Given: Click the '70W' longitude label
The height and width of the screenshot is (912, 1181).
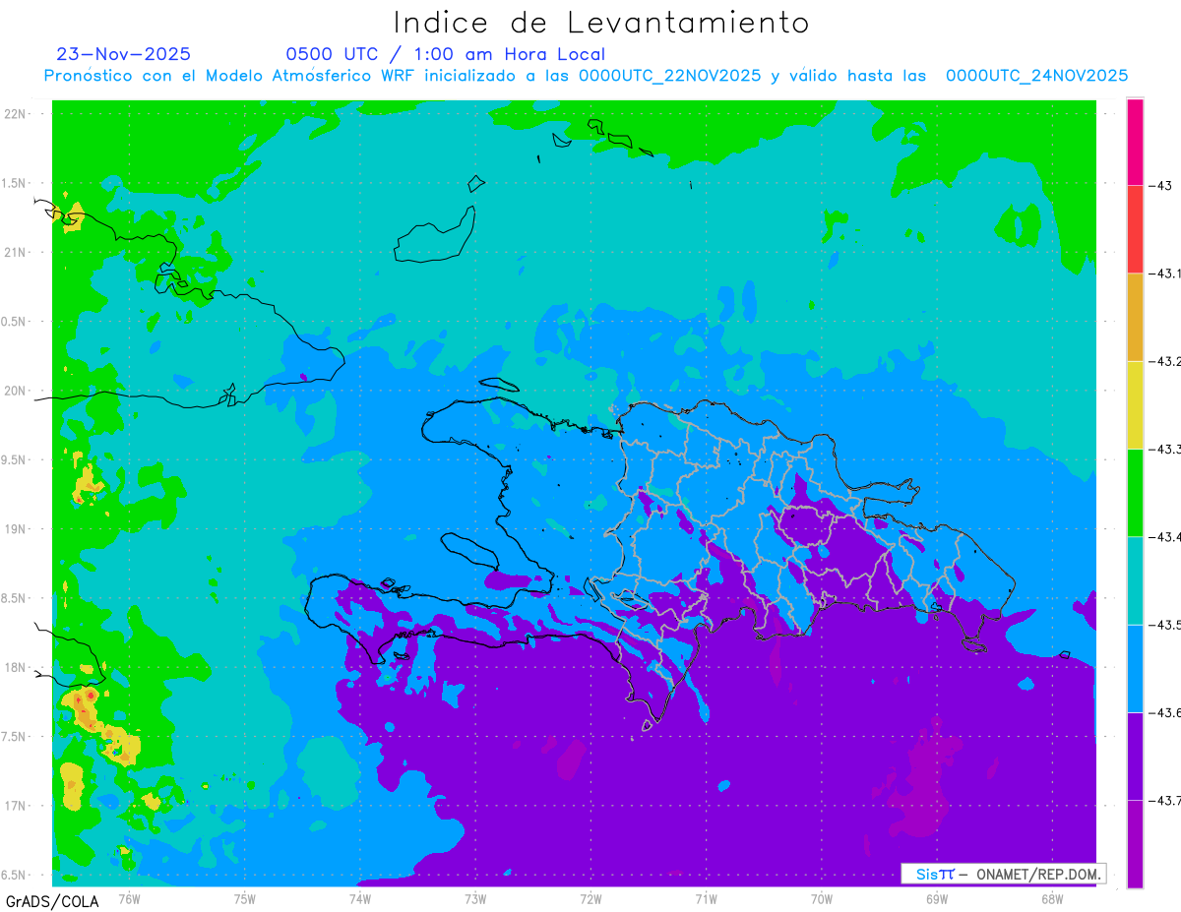Looking at the screenshot, I should (822, 898).
